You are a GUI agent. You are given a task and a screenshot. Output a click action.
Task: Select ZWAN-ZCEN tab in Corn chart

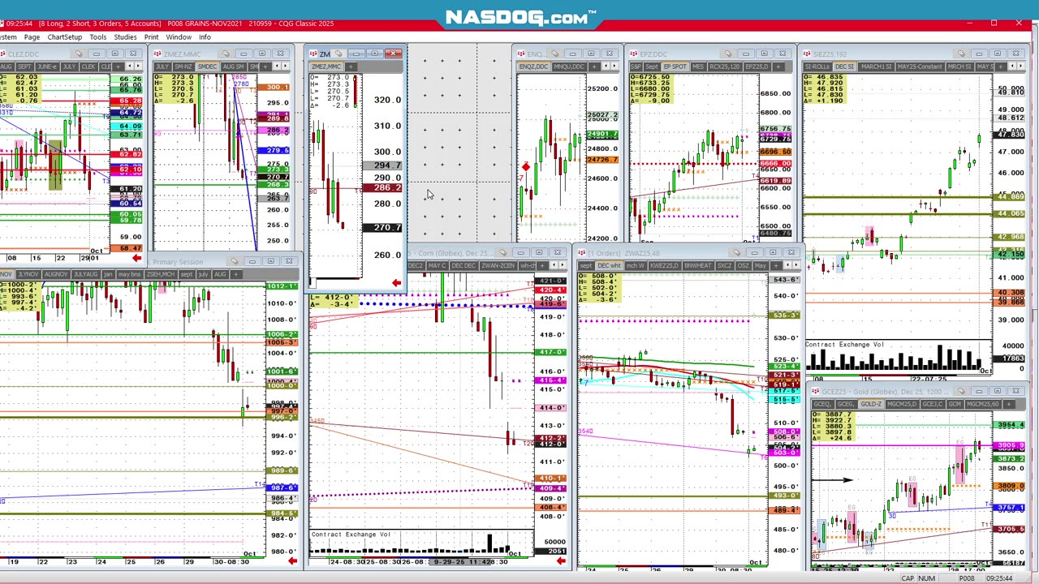tap(498, 266)
